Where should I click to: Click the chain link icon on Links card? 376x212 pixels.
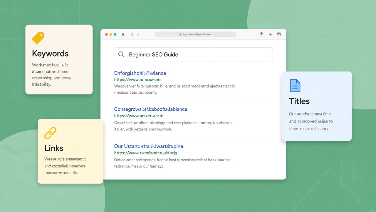click(50, 133)
